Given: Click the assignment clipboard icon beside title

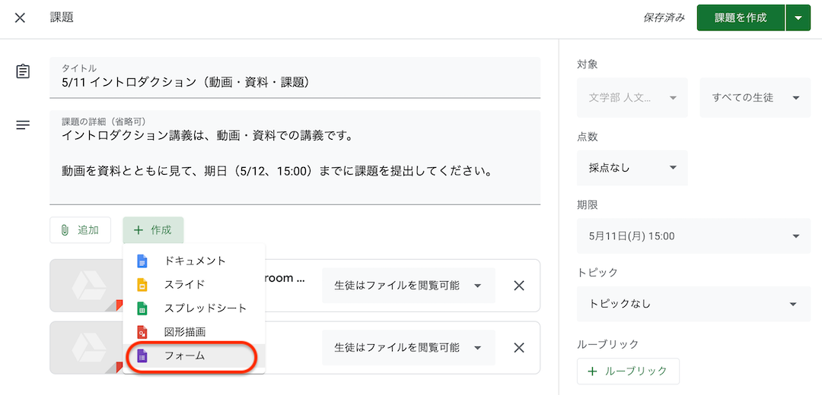Looking at the screenshot, I should coord(23,71).
